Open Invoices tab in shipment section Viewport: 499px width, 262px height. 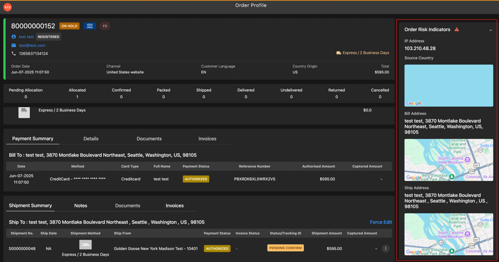(x=174, y=206)
